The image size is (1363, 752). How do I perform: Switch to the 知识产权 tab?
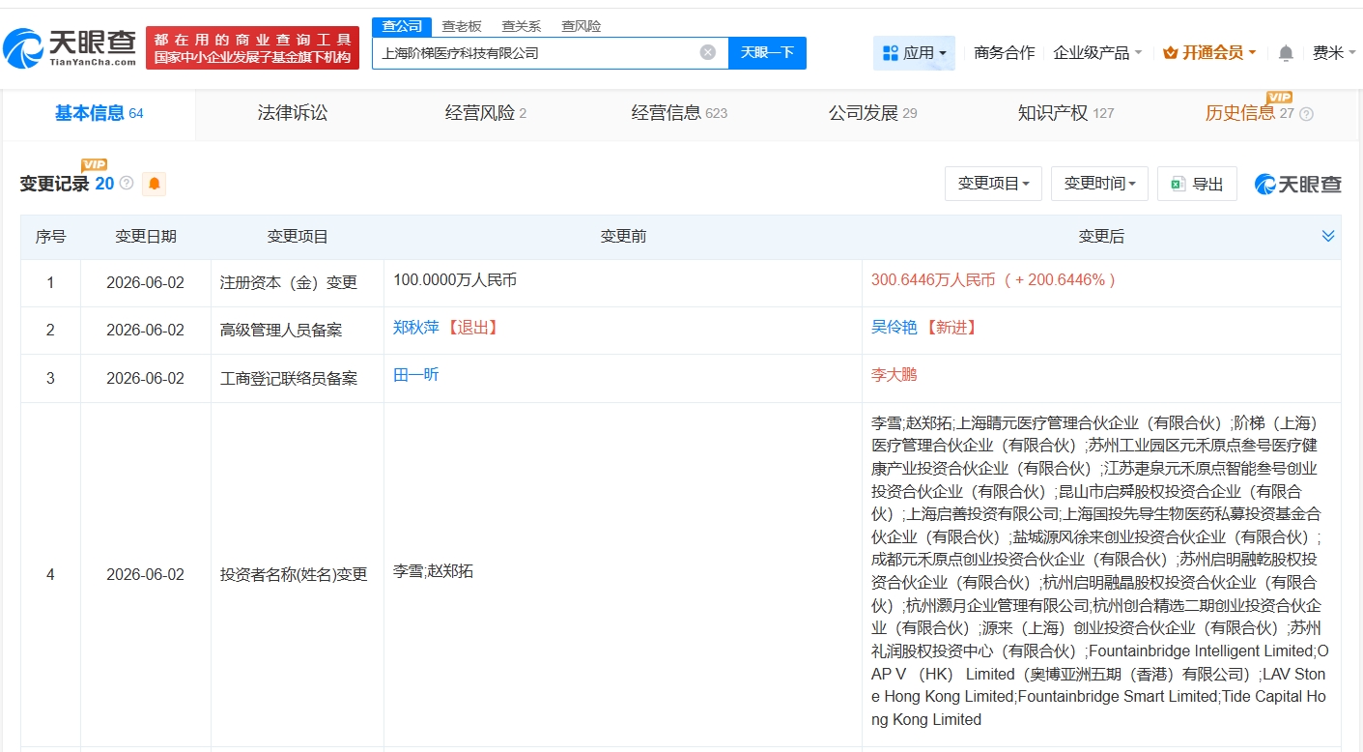point(1065,113)
